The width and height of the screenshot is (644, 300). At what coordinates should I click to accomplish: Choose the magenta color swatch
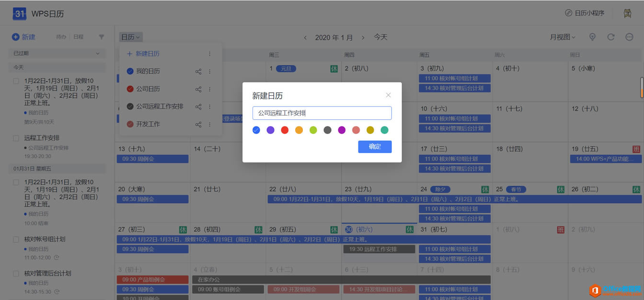pyautogui.click(x=342, y=130)
